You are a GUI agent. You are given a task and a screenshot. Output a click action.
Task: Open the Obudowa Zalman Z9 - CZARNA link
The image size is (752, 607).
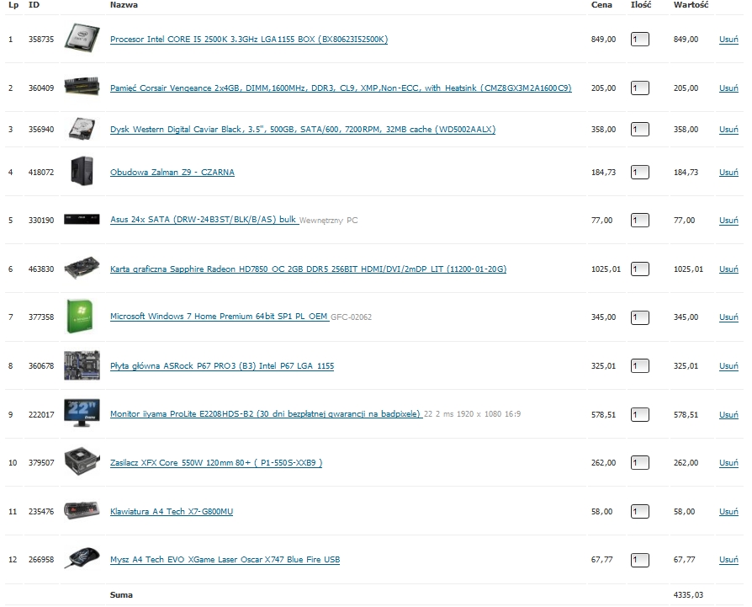172,173
